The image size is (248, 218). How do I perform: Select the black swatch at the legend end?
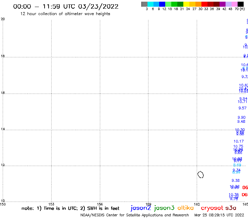coord(241,4)
